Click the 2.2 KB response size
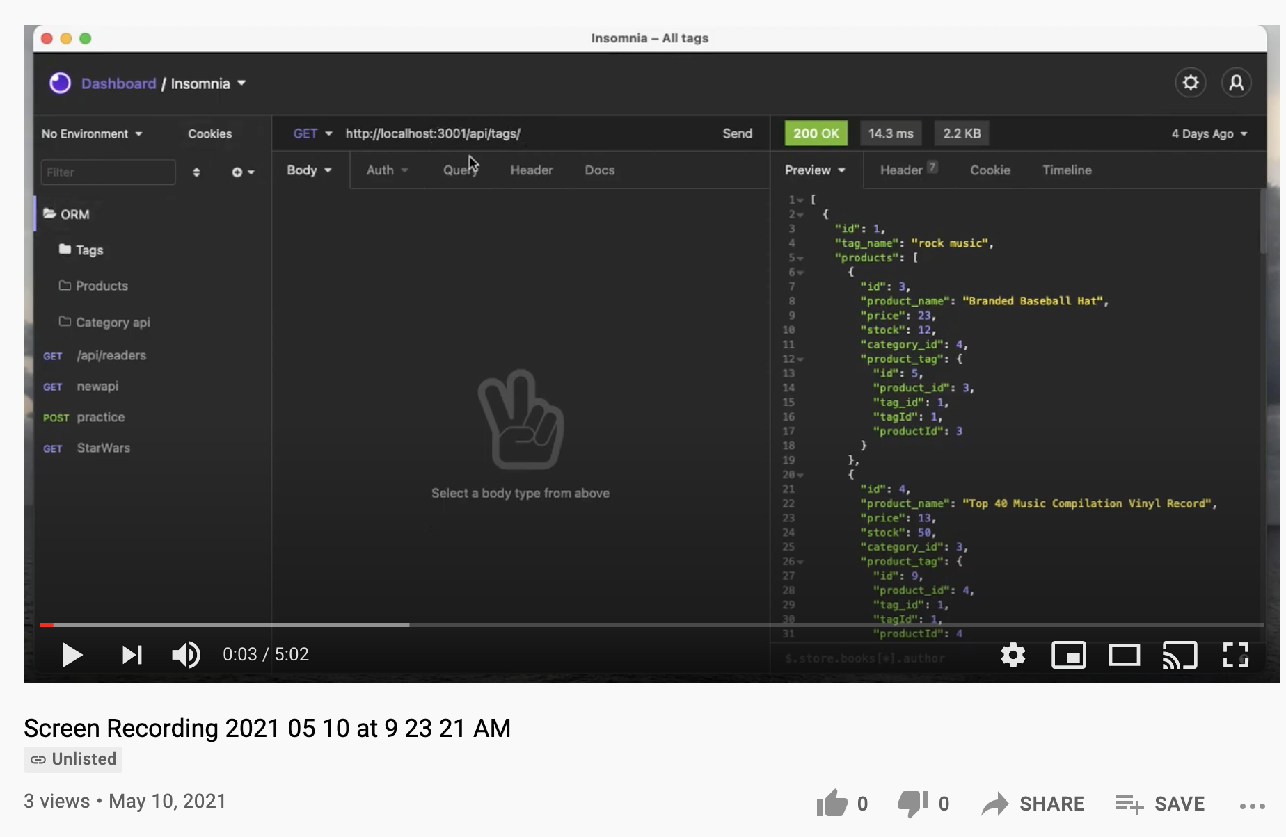Screen dimensions: 1286x837 [962, 133]
